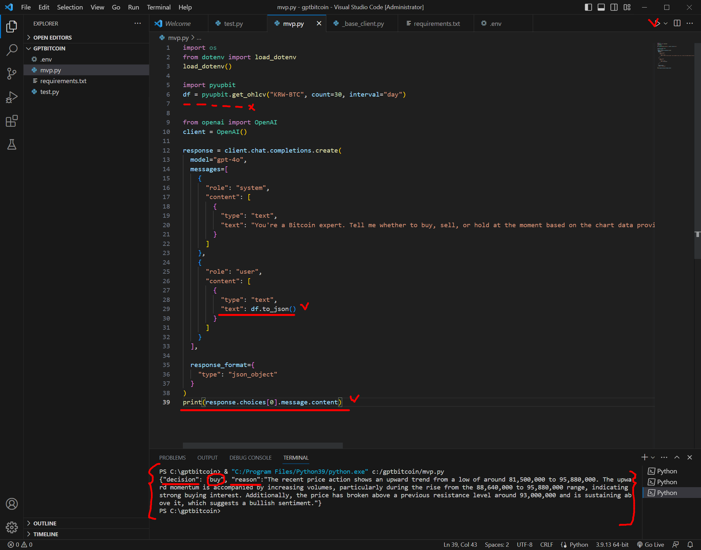Open the Search view in activity bar

(12, 50)
